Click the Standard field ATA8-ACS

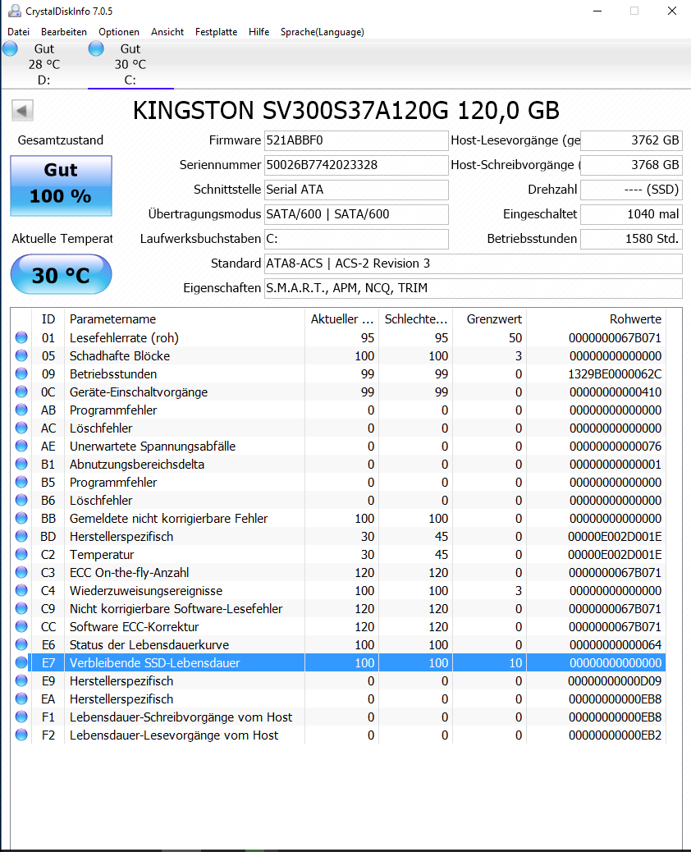coord(474,263)
